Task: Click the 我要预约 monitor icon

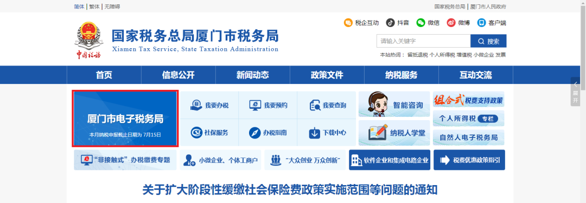Action: 255,105
